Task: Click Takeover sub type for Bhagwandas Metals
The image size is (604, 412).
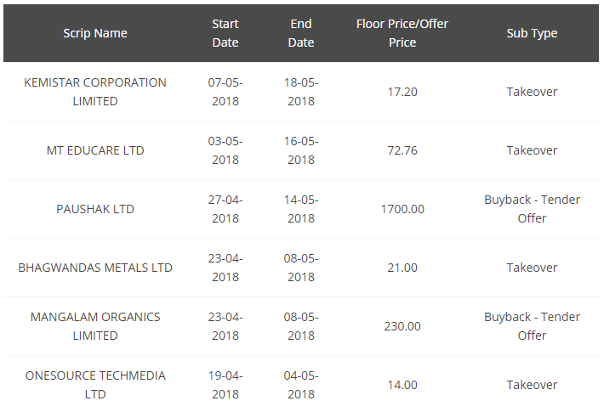Action: tap(532, 268)
